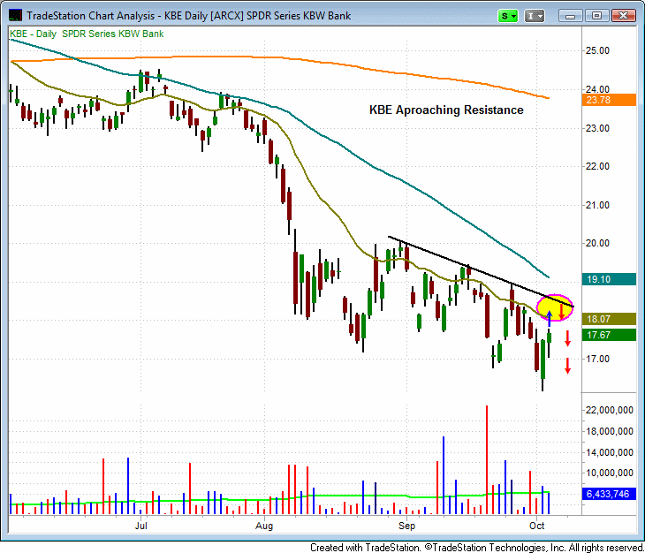Open the green S symbol-link dropdown
This screenshot has height=553, width=645.
(x=508, y=16)
